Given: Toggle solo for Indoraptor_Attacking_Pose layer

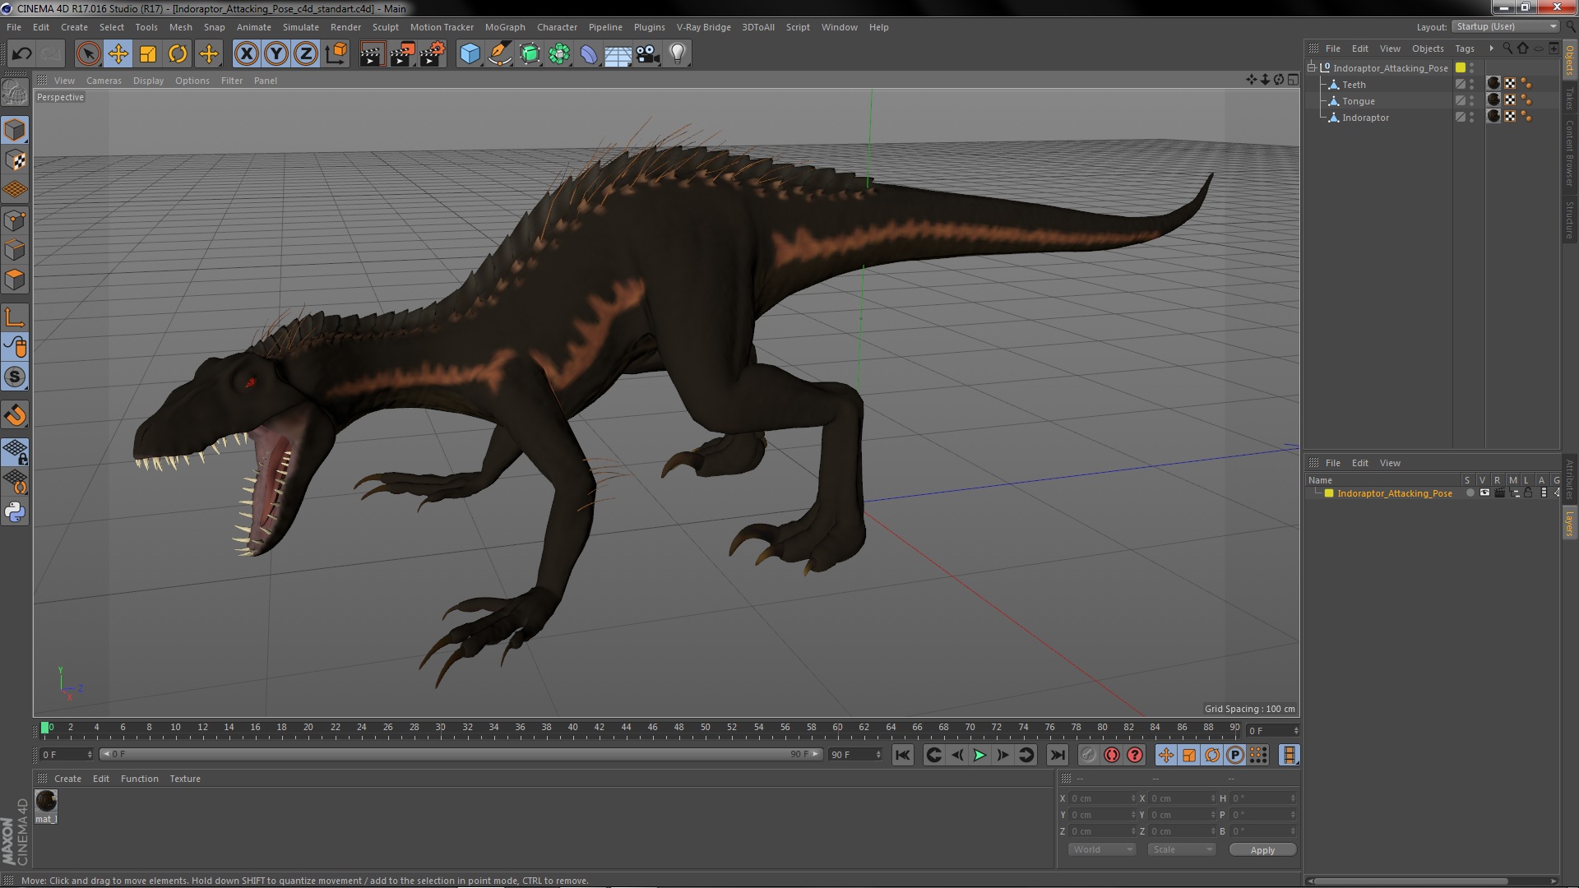Looking at the screenshot, I should (x=1470, y=493).
